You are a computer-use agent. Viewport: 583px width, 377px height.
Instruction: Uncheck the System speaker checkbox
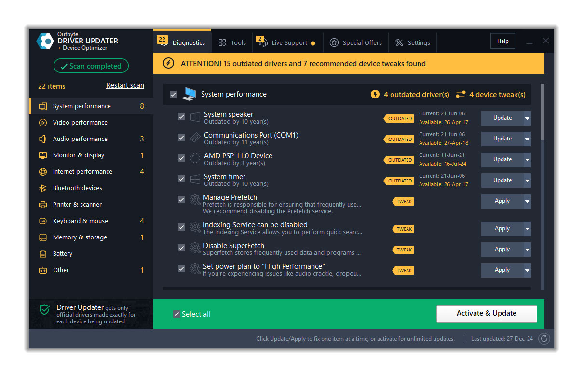click(181, 117)
